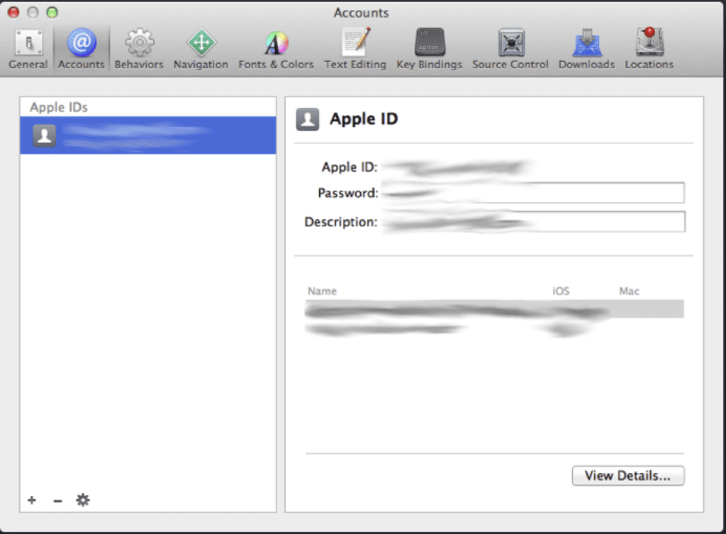The width and height of the screenshot is (726, 534).
Task: Open Text Editing preferences
Action: (x=355, y=50)
